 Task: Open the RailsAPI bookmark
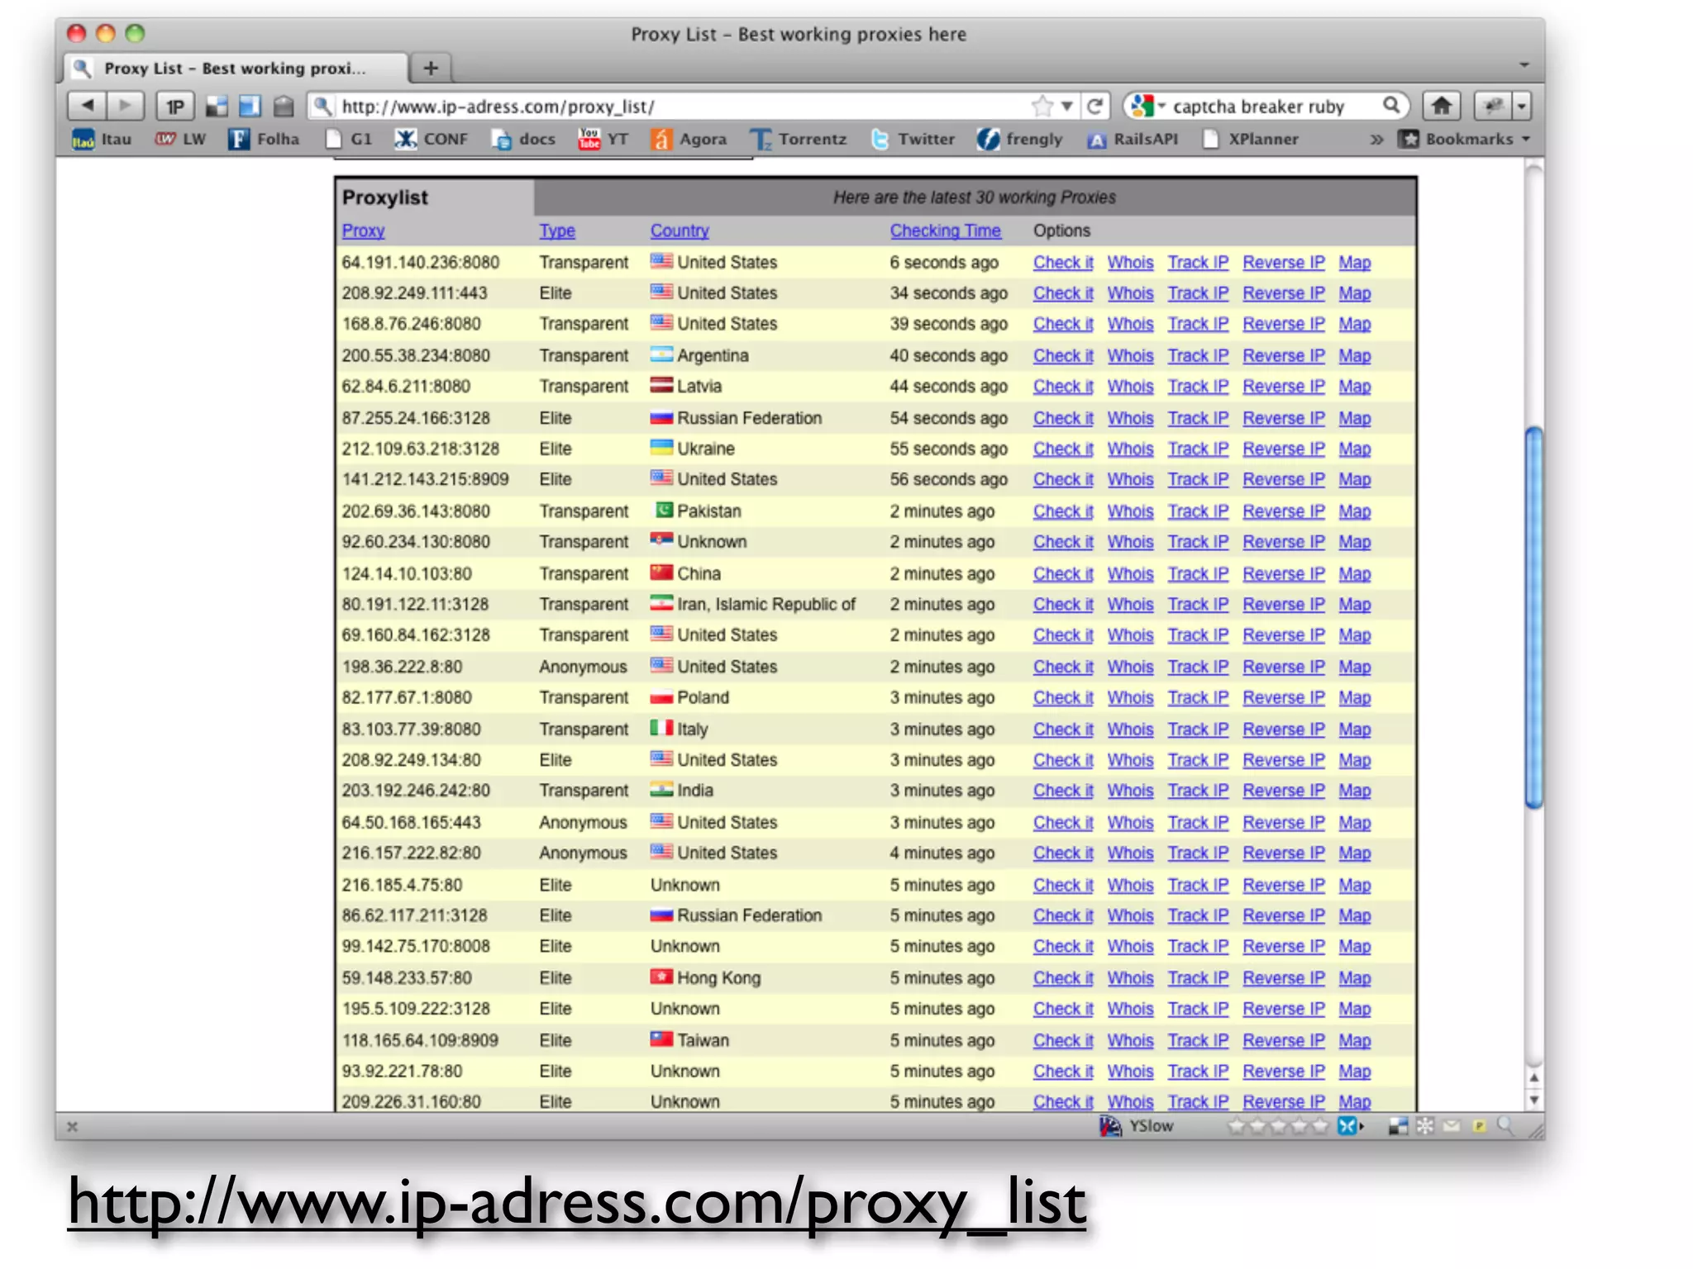(1133, 139)
